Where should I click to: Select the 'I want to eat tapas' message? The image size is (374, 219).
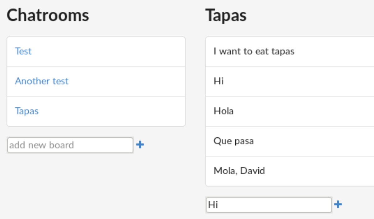(x=254, y=51)
